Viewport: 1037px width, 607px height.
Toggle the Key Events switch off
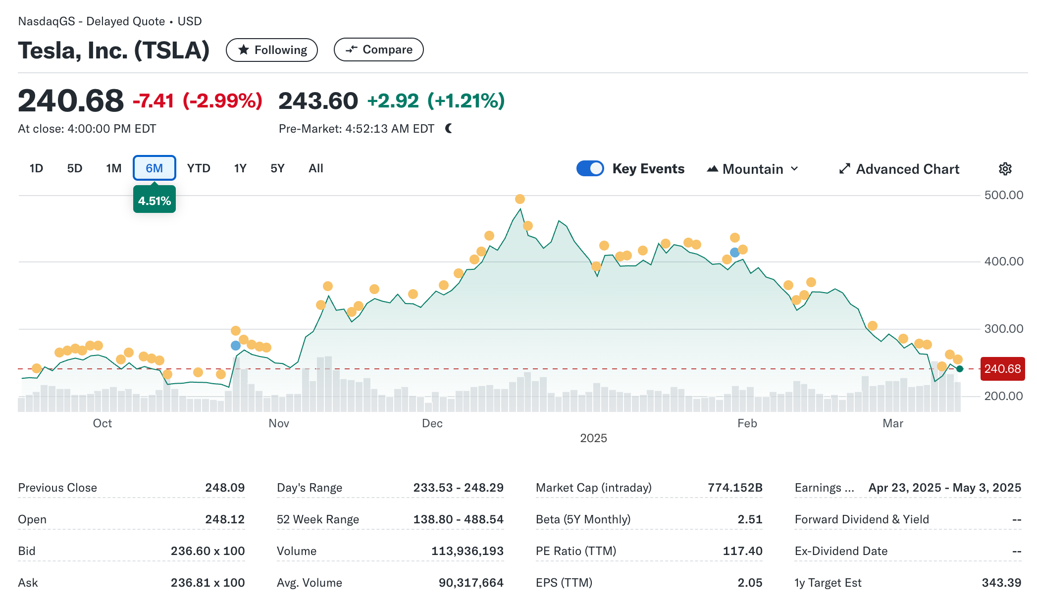click(x=590, y=169)
